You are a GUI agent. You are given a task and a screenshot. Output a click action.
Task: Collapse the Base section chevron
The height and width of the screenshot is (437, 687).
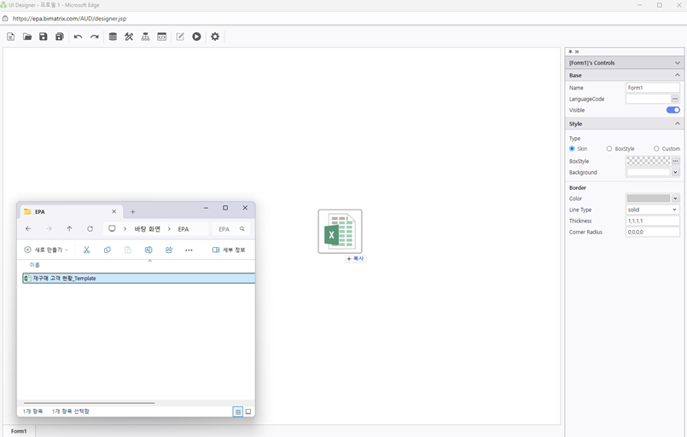pyautogui.click(x=678, y=75)
